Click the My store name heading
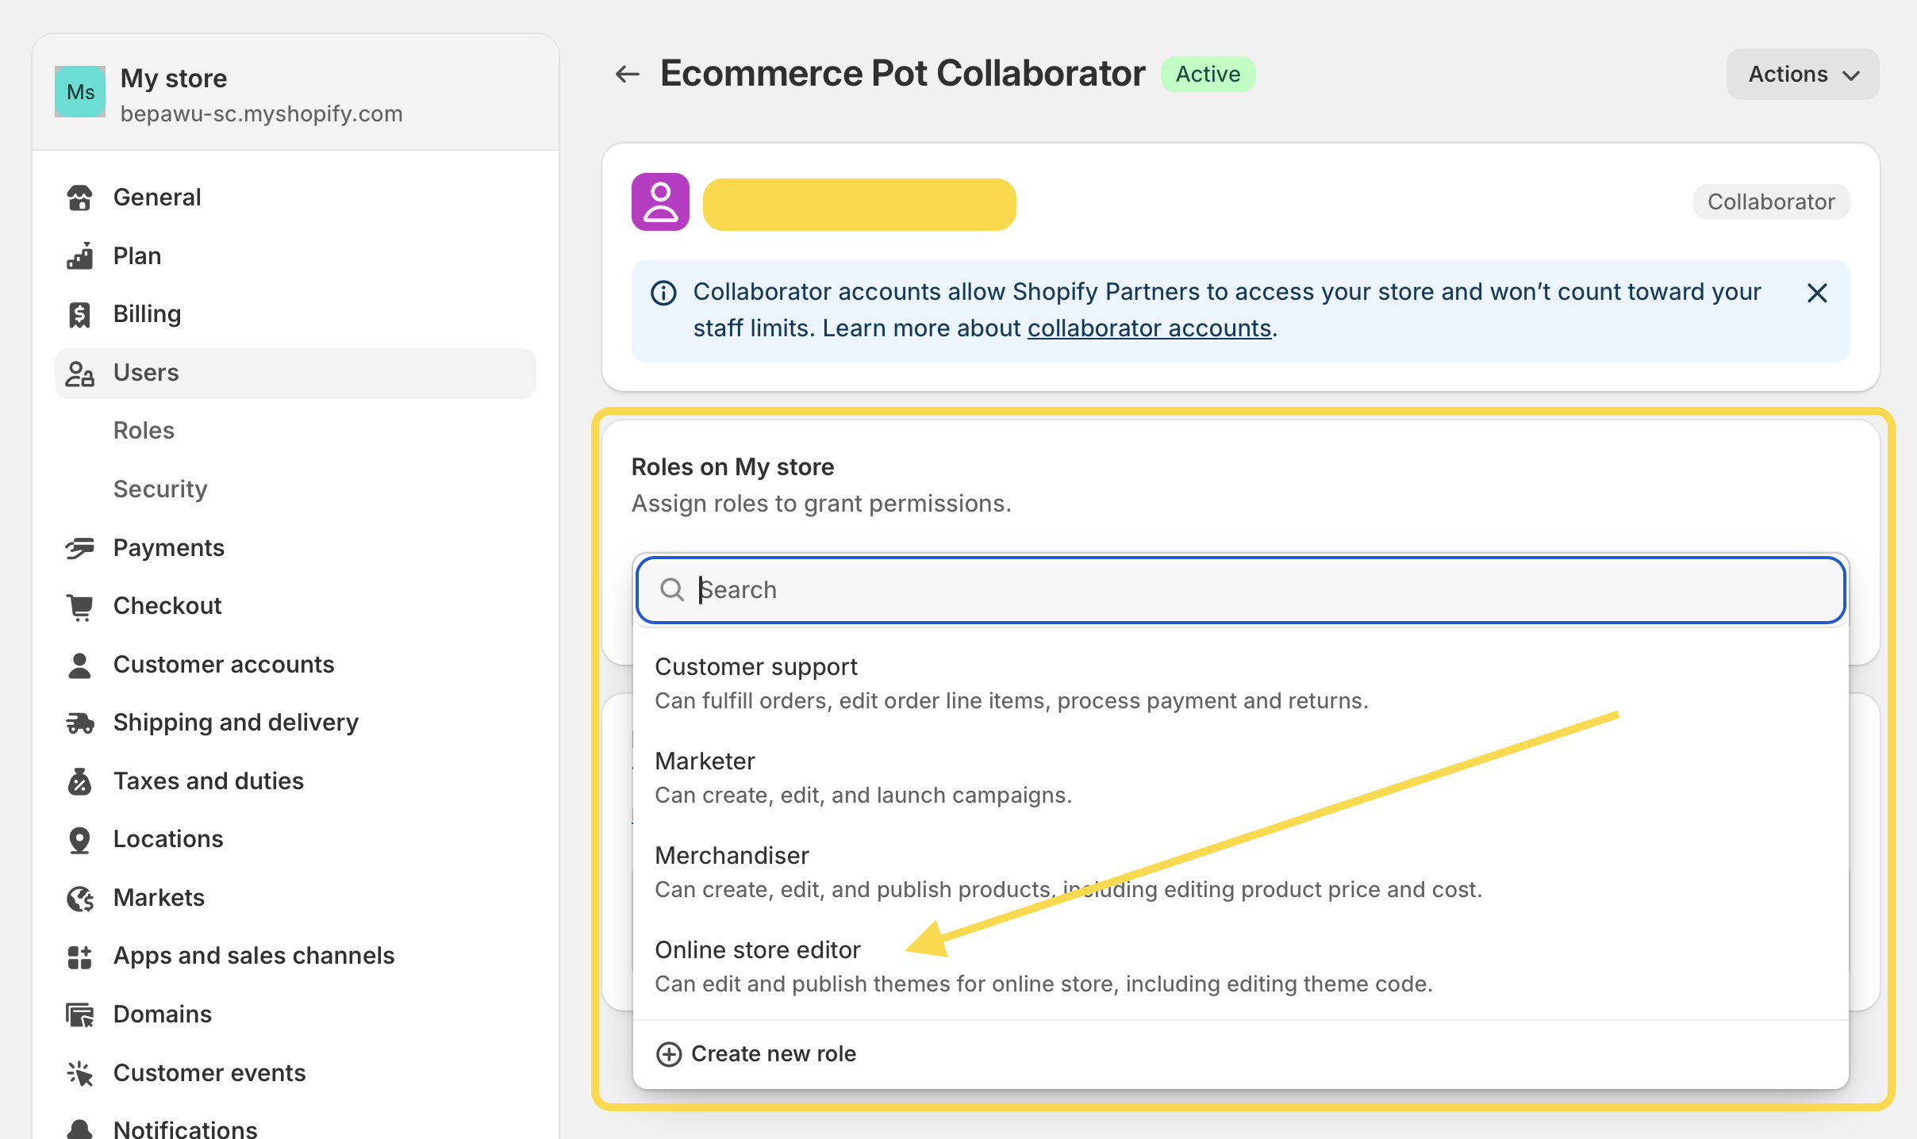This screenshot has height=1139, width=1917. click(x=174, y=79)
